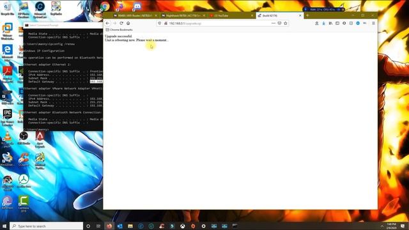Open a new Firefox tab
Image resolution: width=409 pixels, height=230 pixels.
(307, 15)
